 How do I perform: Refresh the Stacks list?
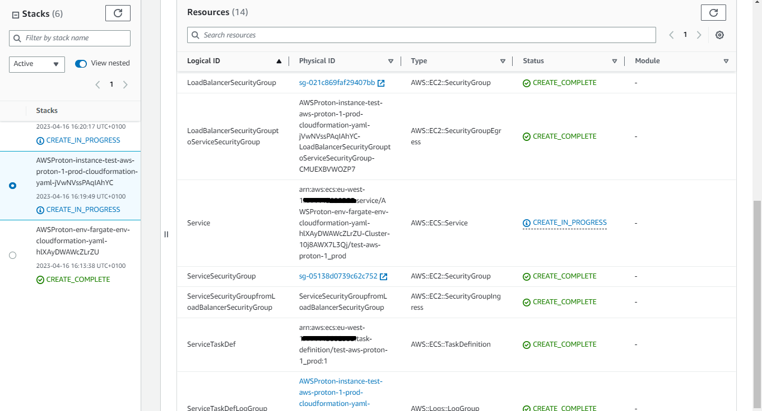click(x=118, y=13)
